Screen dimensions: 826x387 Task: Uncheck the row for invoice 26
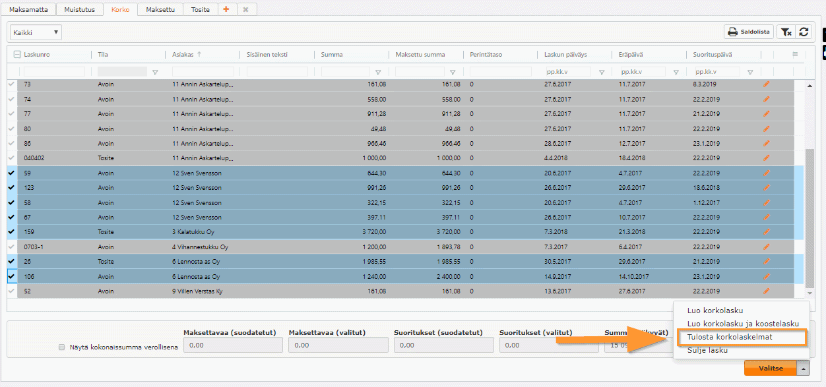[11, 261]
